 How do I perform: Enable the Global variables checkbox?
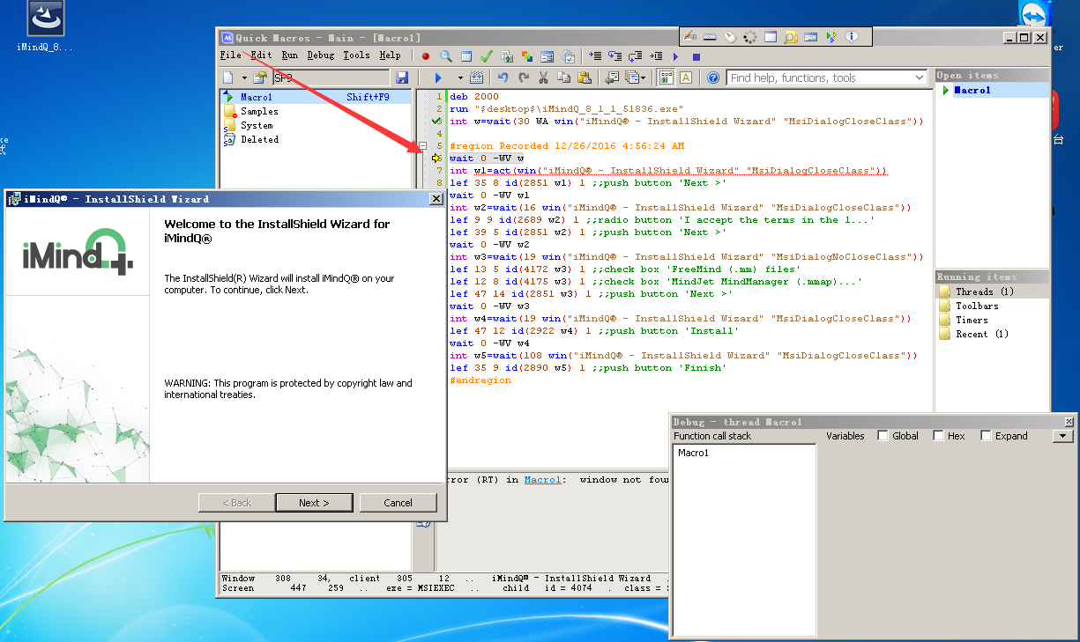coord(883,436)
